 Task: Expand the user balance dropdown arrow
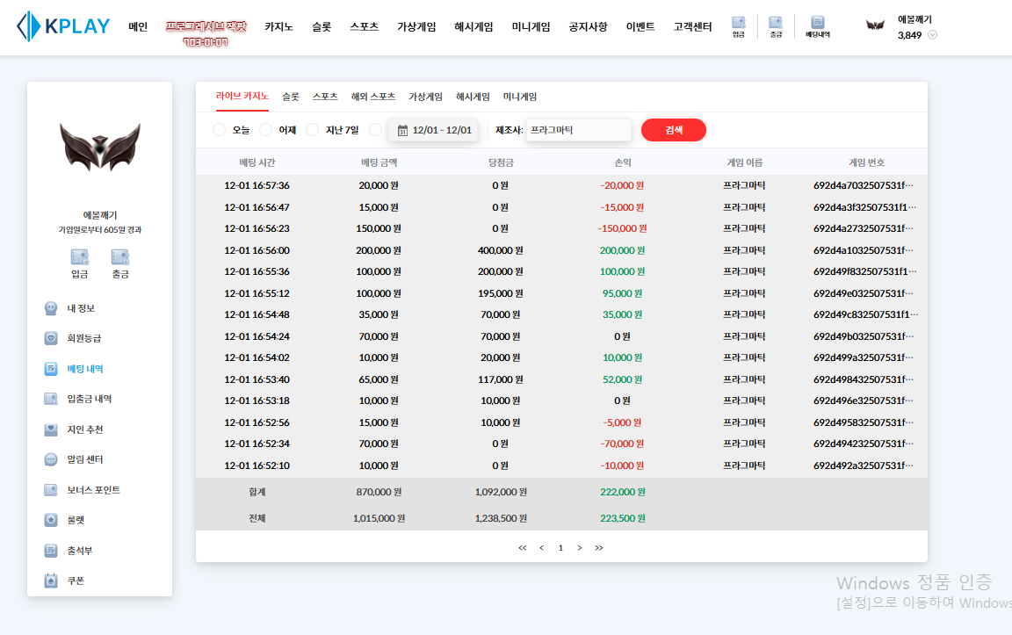(x=933, y=35)
